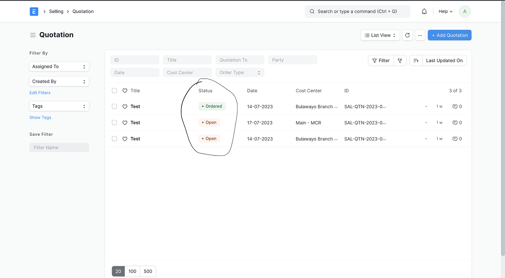Click the search magnifier in the command bar
This screenshot has width=505, height=278.
[312, 11]
